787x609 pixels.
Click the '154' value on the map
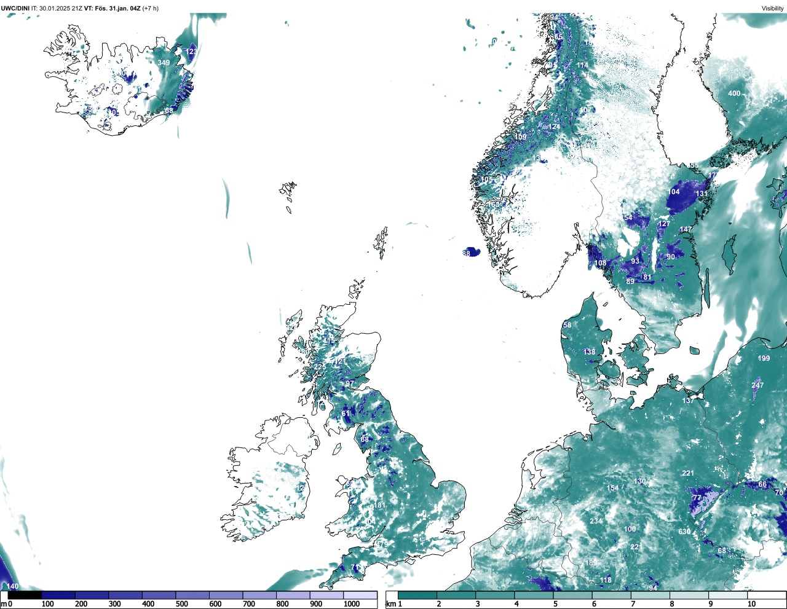613,489
